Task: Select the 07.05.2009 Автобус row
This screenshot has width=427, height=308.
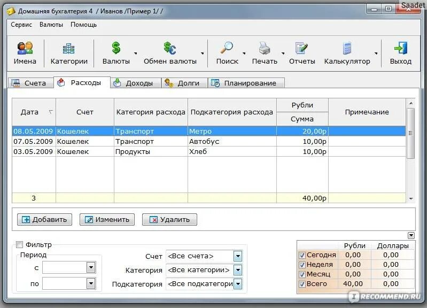Action: [x=209, y=142]
